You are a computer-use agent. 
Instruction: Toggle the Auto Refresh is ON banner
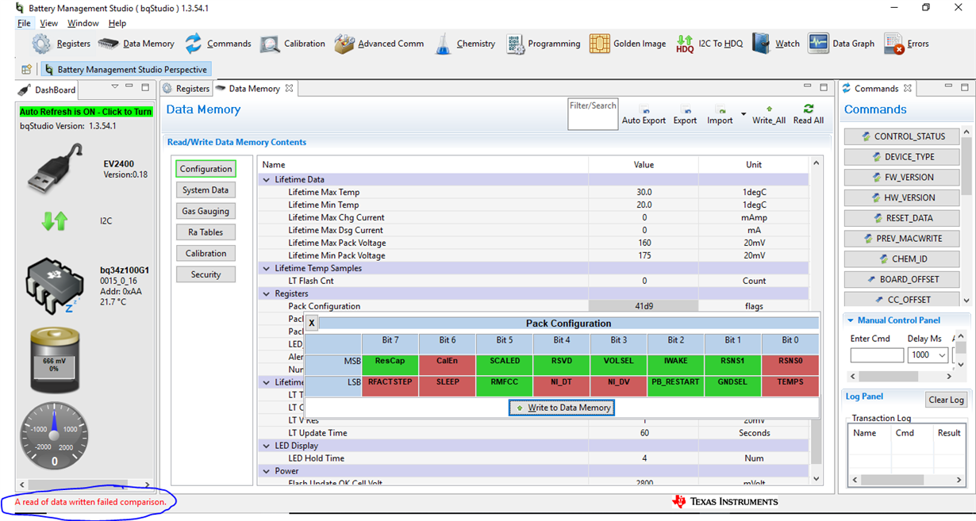pos(86,112)
